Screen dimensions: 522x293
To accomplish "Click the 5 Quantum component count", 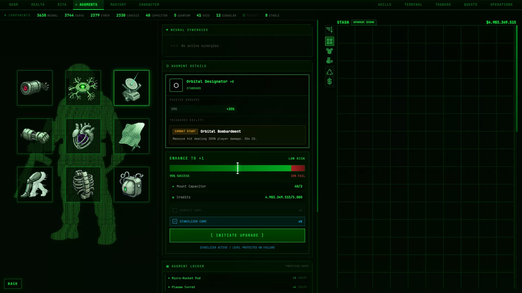I will [182, 15].
